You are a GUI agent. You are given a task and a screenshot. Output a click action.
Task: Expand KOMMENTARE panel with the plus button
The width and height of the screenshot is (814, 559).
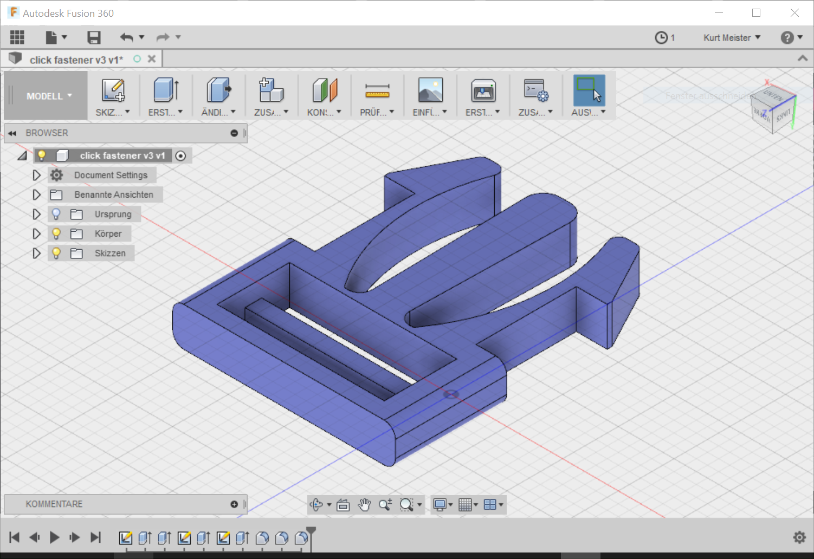[234, 504]
